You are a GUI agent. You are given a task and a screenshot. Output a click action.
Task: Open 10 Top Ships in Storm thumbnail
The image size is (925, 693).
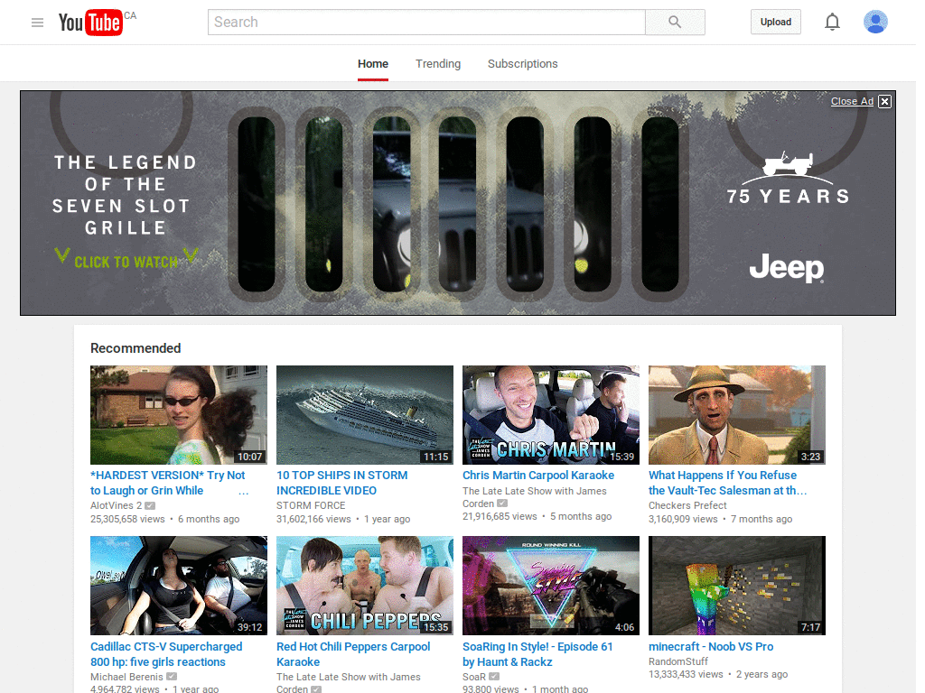(x=365, y=415)
